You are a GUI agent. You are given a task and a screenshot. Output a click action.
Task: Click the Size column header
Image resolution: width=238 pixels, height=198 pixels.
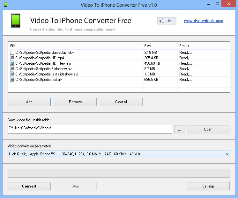[x=160, y=46]
